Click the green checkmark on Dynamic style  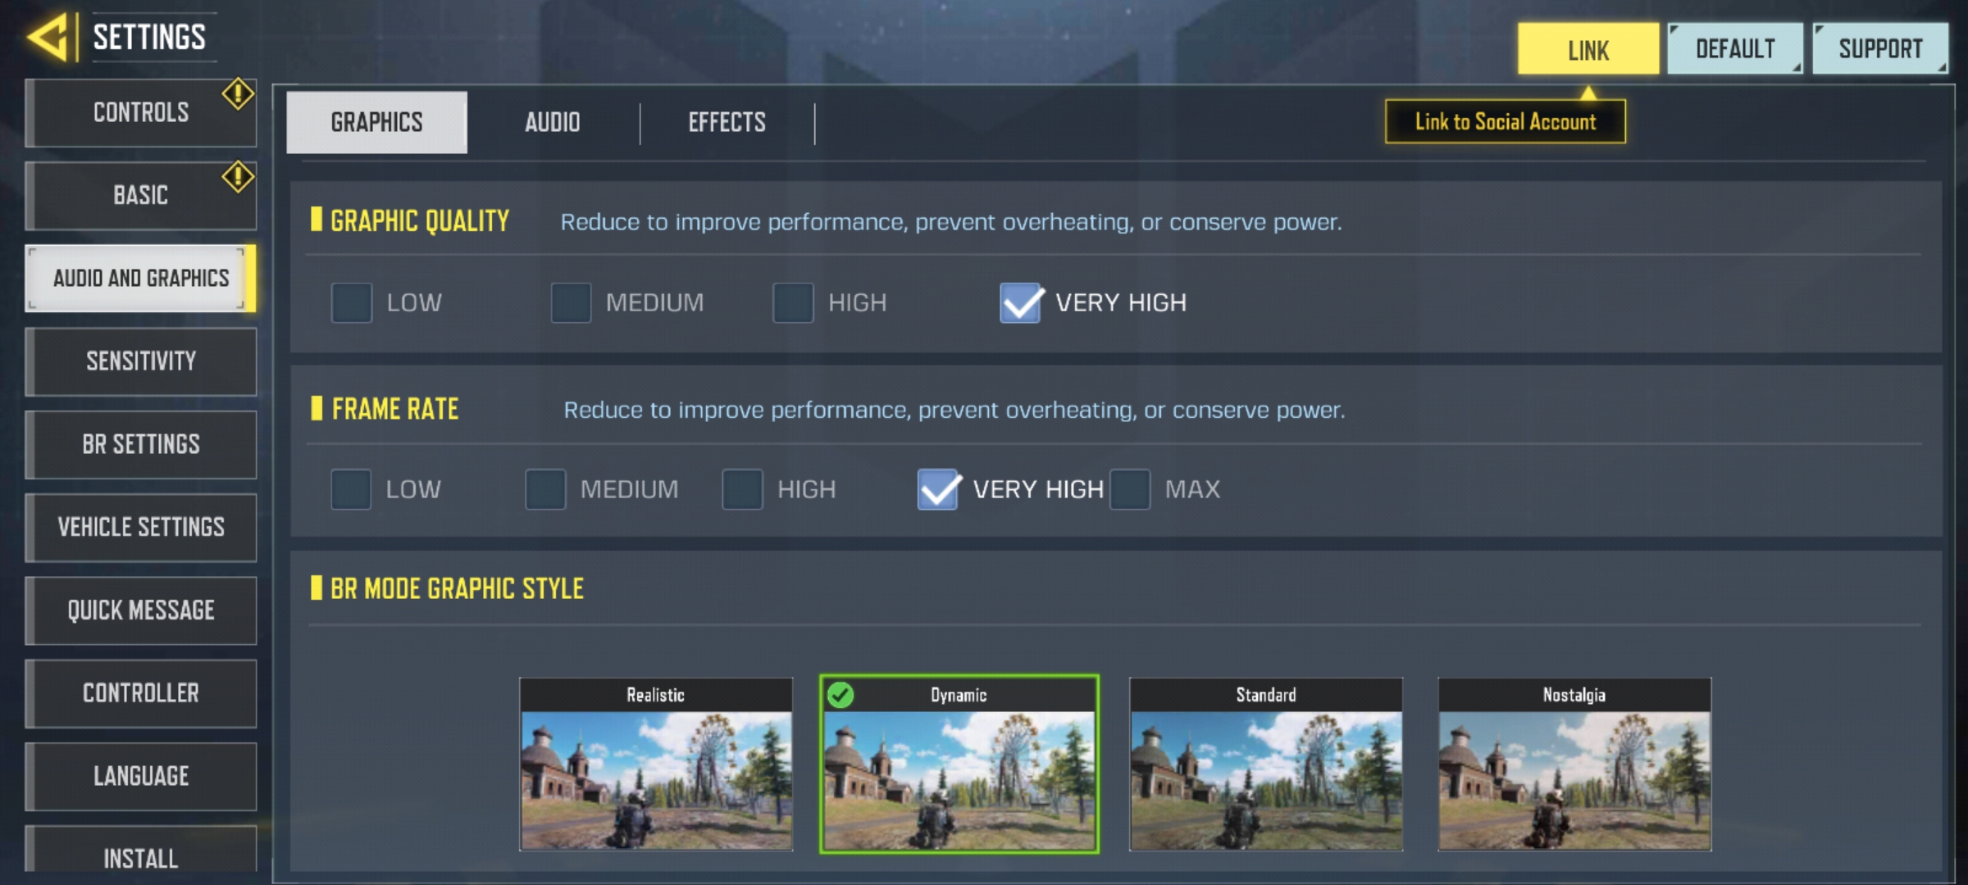[840, 695]
